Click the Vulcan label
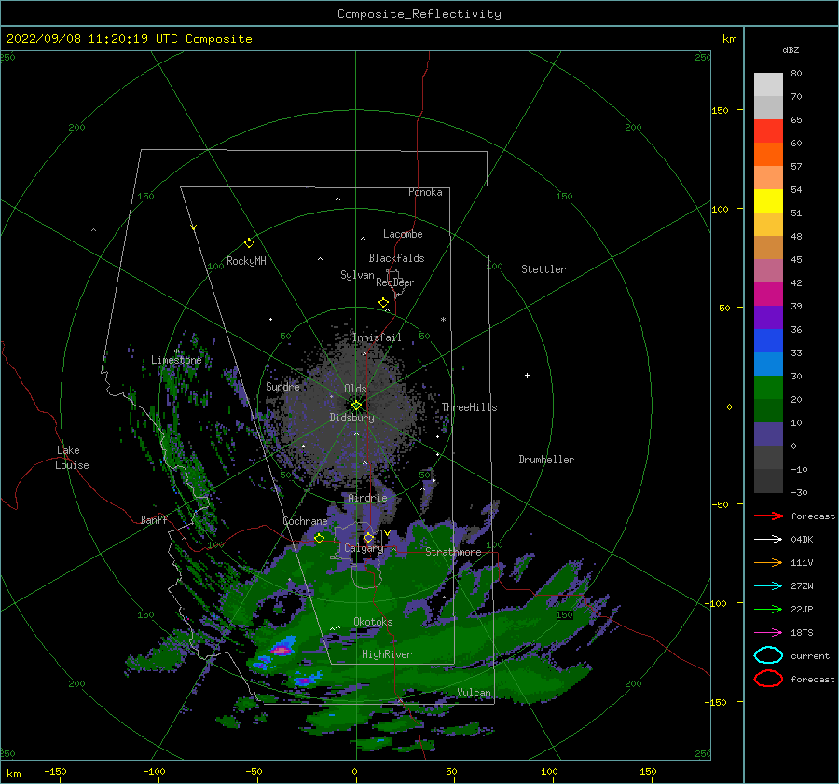This screenshot has height=784, width=839. click(x=474, y=693)
